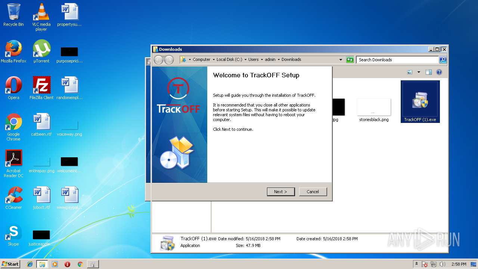The height and width of the screenshot is (269, 478).
Task: Open the volume control in tray
Action: tap(443, 264)
